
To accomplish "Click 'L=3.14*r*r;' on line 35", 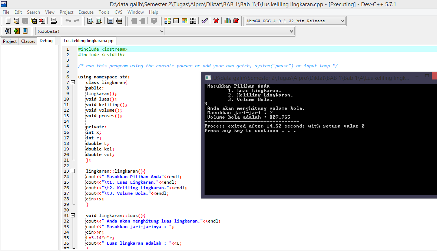I will pos(100,238).
